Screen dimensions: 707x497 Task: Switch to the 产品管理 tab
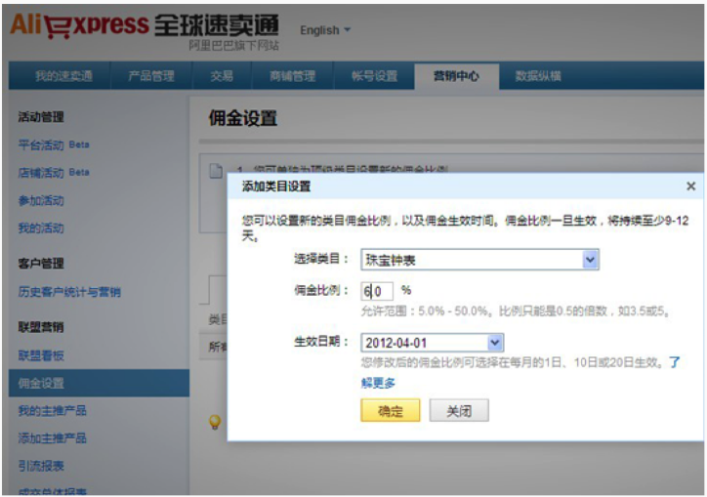(151, 76)
